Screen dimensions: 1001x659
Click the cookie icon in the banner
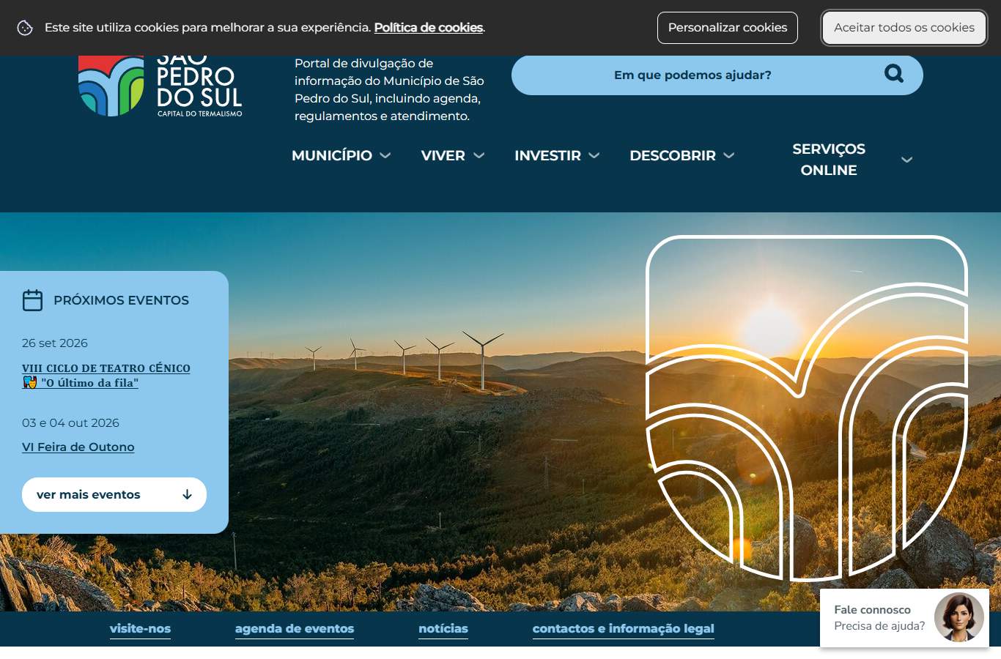(25, 28)
